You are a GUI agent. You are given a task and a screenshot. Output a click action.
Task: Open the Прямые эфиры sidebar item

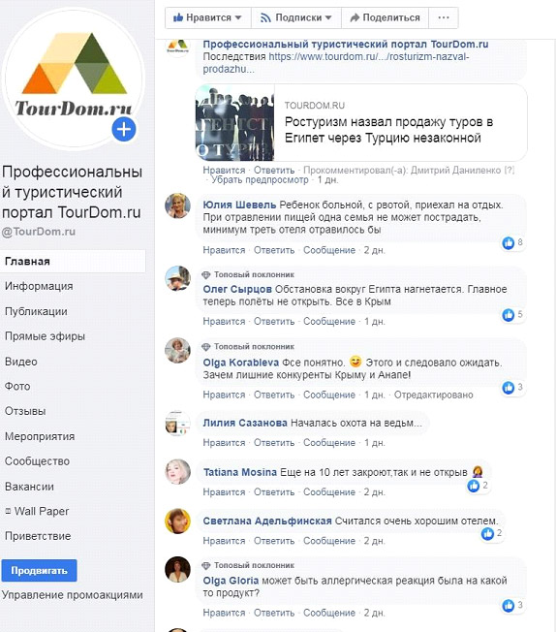[x=45, y=336]
